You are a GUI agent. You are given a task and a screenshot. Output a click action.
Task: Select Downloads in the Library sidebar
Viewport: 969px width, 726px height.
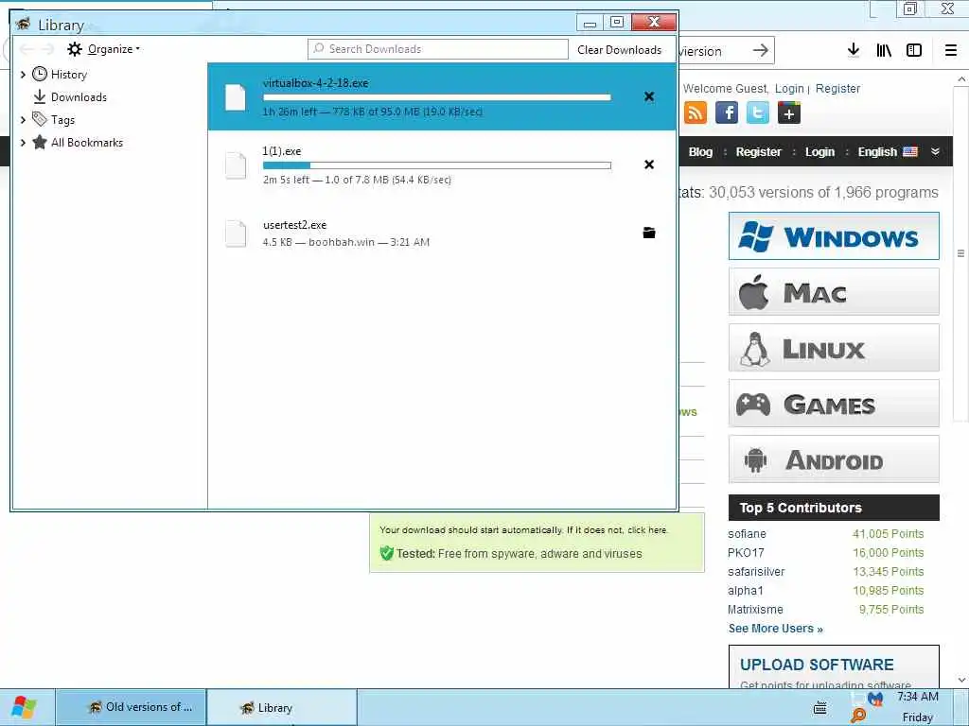79,97
